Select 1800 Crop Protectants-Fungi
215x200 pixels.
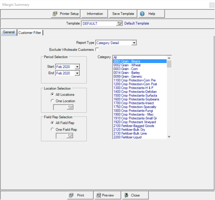[x=140, y=111]
